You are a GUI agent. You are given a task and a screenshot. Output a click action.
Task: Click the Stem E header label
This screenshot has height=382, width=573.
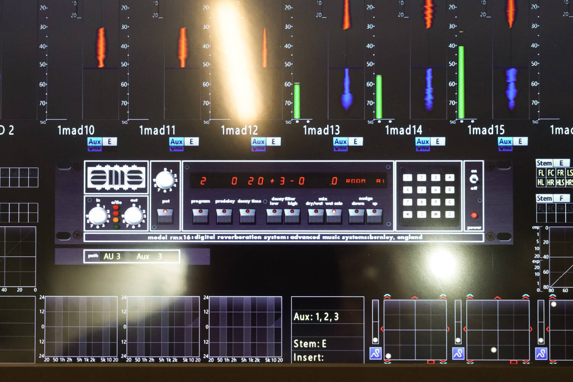(x=553, y=163)
